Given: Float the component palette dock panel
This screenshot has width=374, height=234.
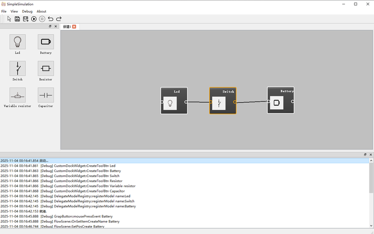Looking at the screenshot, I should tap(50, 27).
